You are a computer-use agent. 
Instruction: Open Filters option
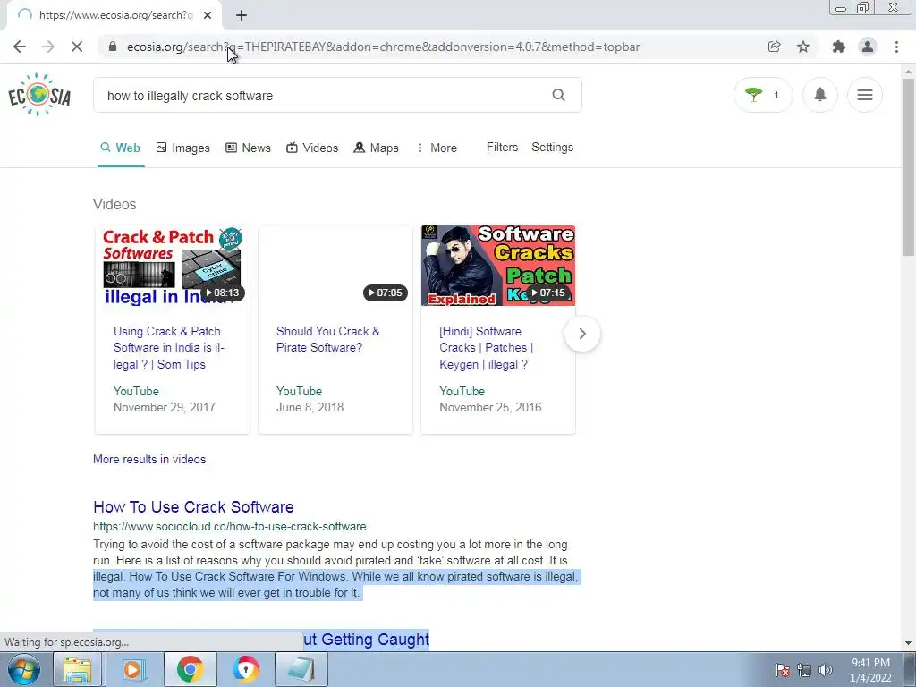[x=502, y=148]
